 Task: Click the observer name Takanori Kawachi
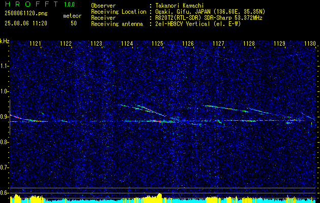tap(180, 6)
